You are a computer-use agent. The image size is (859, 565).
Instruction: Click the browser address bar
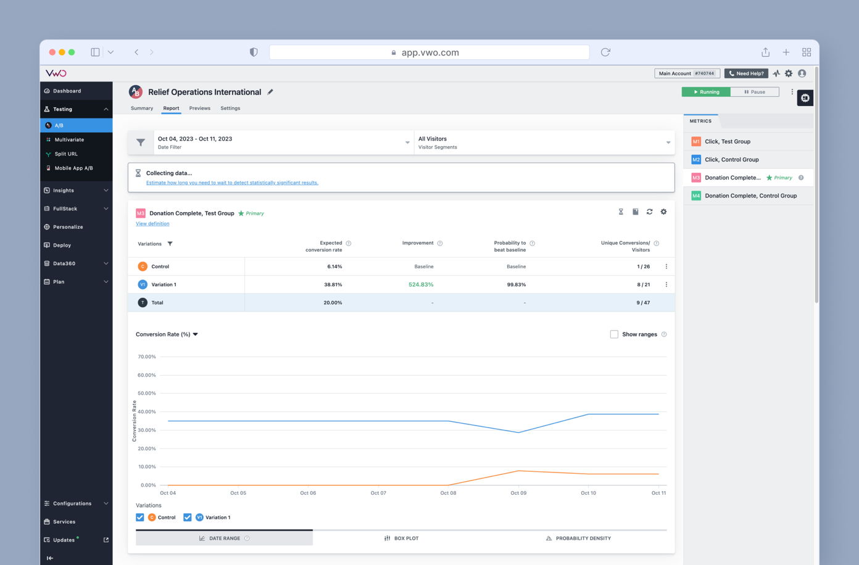(x=429, y=52)
